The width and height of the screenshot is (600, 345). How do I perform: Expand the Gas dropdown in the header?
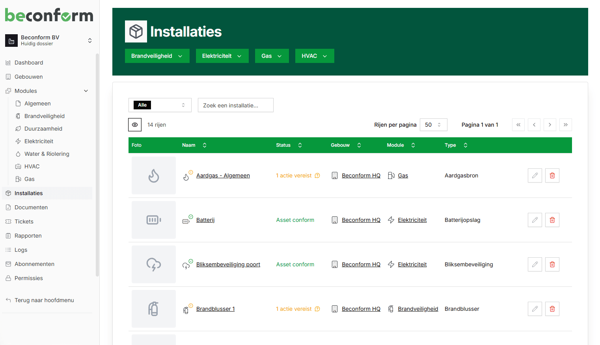(272, 55)
